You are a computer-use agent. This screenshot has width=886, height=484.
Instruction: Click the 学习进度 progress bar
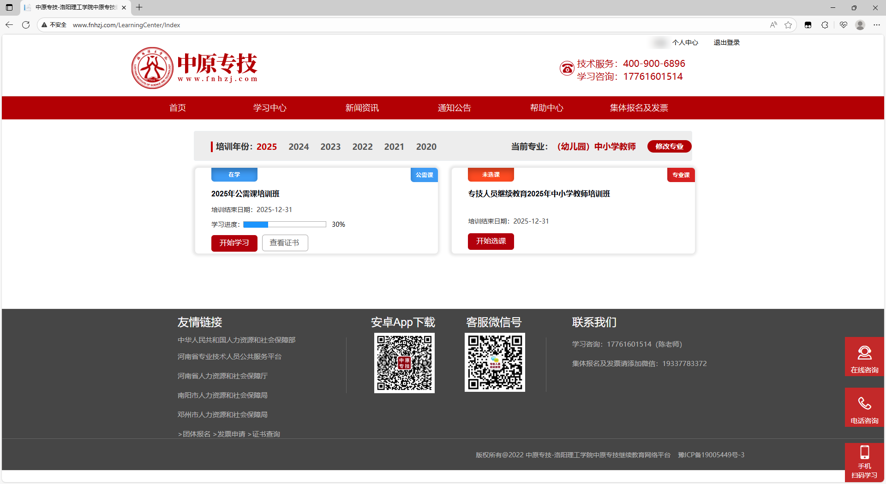click(x=285, y=224)
